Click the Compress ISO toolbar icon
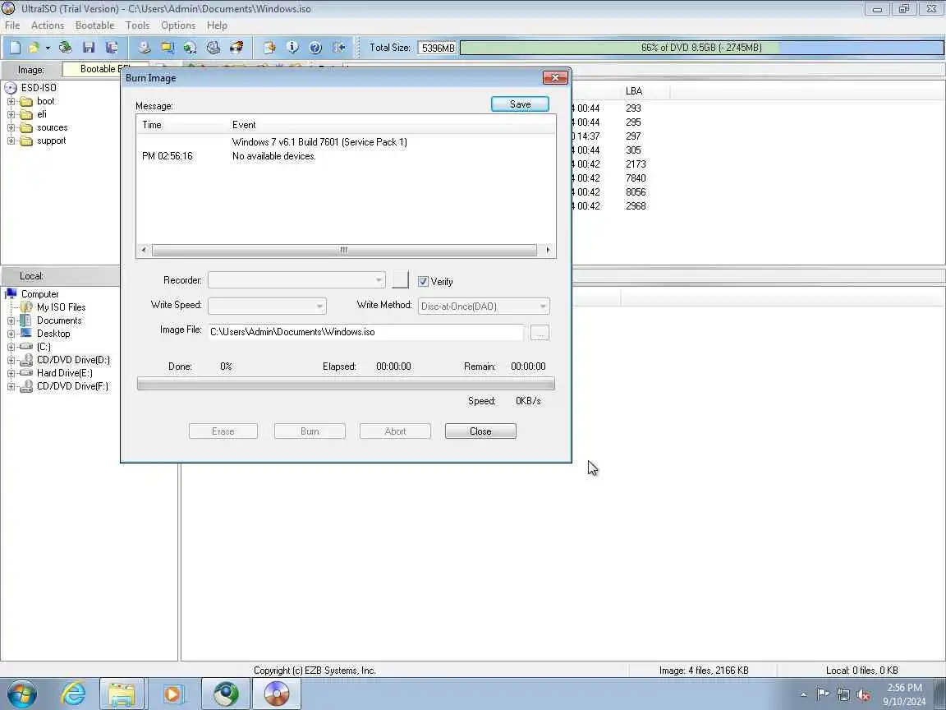This screenshot has width=946, height=710. click(x=168, y=48)
